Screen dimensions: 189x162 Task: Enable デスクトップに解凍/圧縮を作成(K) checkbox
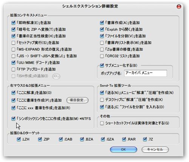click(102, 100)
